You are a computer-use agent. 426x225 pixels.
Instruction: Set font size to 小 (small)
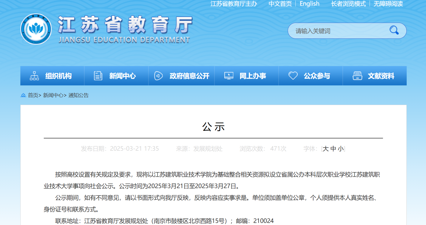[x=340, y=149]
